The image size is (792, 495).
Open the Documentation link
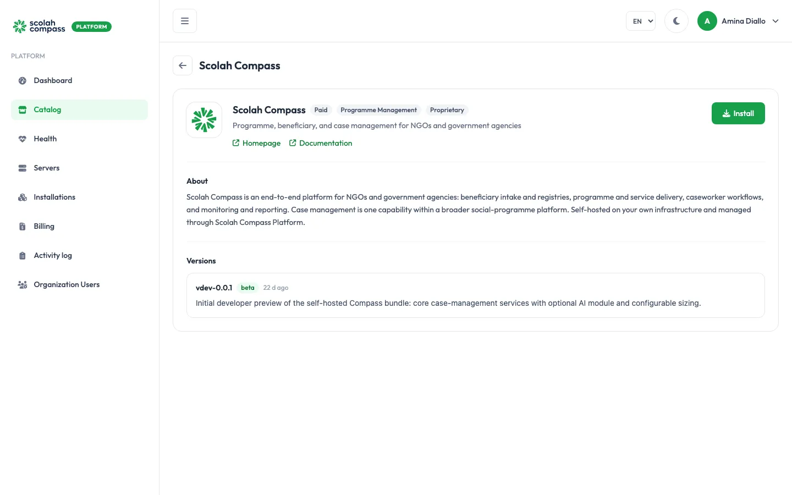(x=321, y=143)
